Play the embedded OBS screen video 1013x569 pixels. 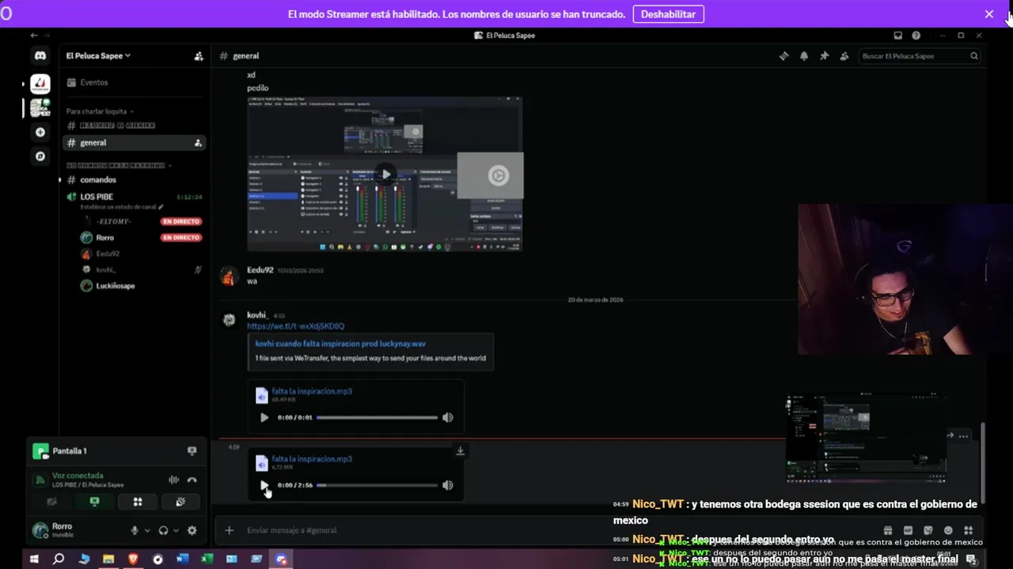pos(385,175)
